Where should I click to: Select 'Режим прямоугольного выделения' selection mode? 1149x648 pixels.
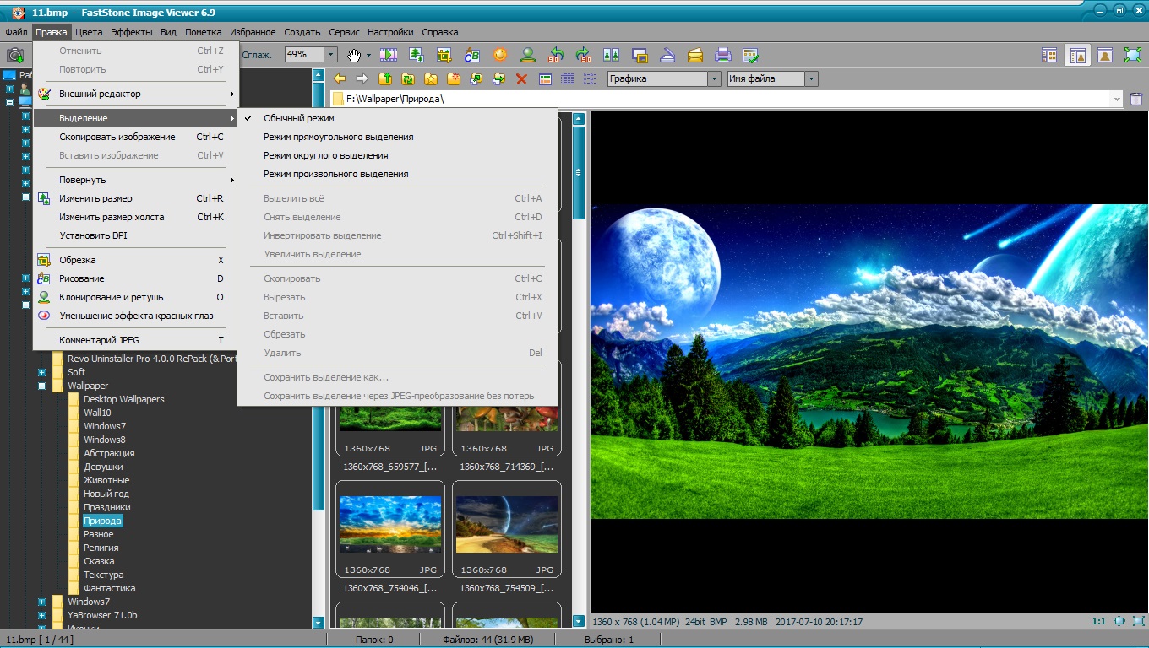pos(338,137)
